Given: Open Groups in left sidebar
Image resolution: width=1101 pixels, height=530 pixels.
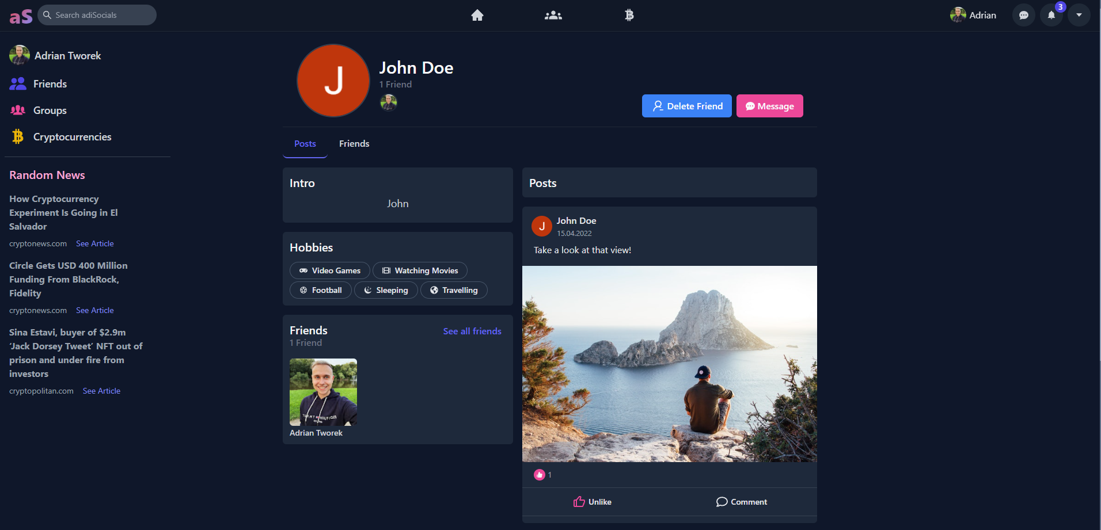Looking at the screenshot, I should (x=39, y=110).
